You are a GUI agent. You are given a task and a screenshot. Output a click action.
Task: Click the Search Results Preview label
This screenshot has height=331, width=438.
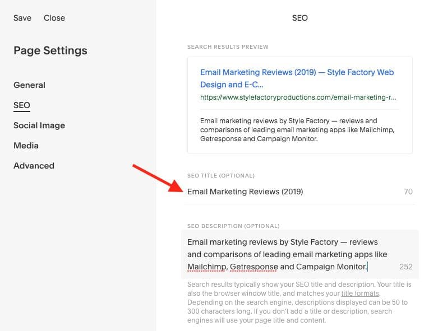[228, 47]
